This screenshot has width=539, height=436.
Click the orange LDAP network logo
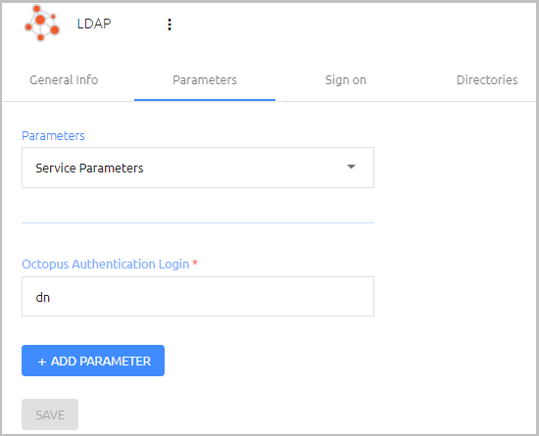click(x=41, y=23)
